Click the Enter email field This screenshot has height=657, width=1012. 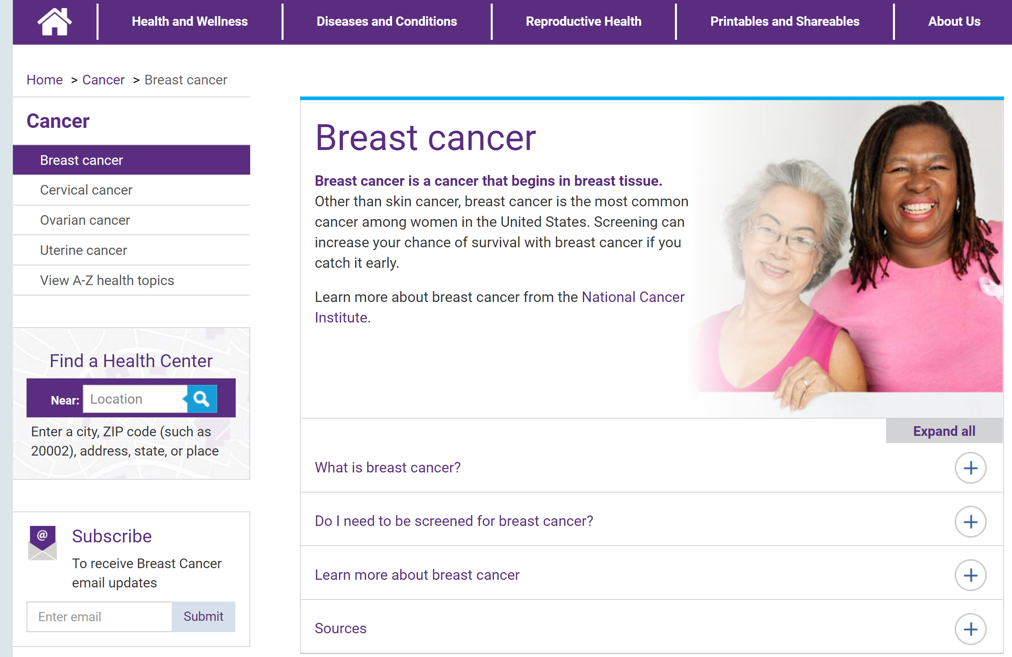click(99, 616)
